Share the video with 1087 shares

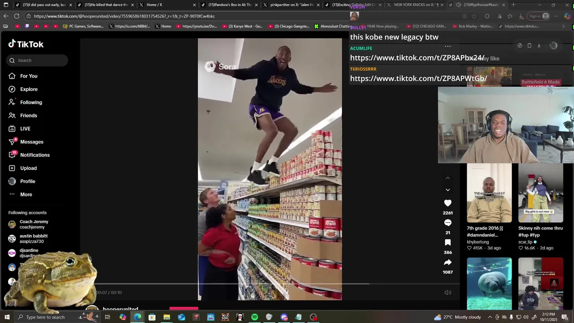click(448, 262)
